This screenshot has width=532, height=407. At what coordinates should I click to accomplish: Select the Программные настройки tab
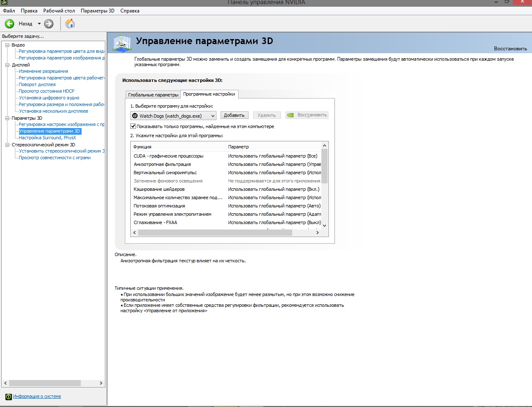click(x=209, y=94)
